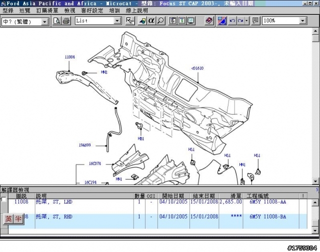Open the 喜好設定 menu

tap(92, 10)
